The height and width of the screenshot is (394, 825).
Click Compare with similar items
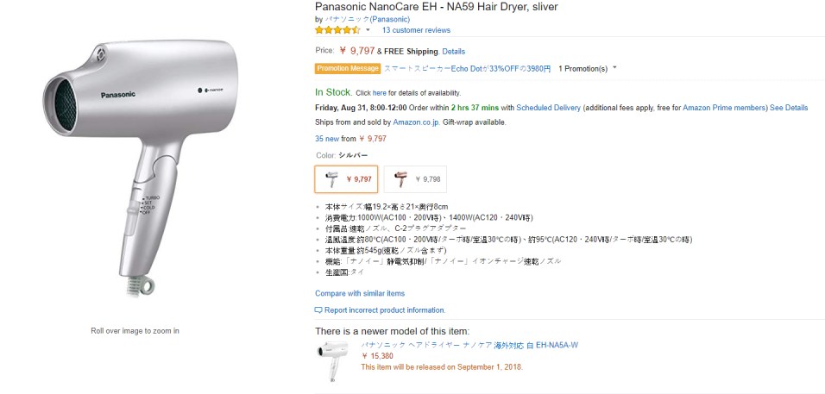[360, 293]
